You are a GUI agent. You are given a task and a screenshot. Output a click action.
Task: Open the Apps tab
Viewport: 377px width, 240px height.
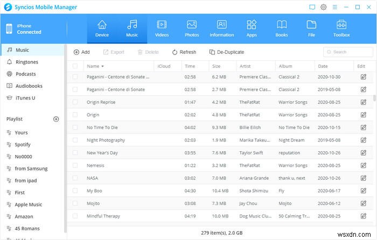point(252,29)
